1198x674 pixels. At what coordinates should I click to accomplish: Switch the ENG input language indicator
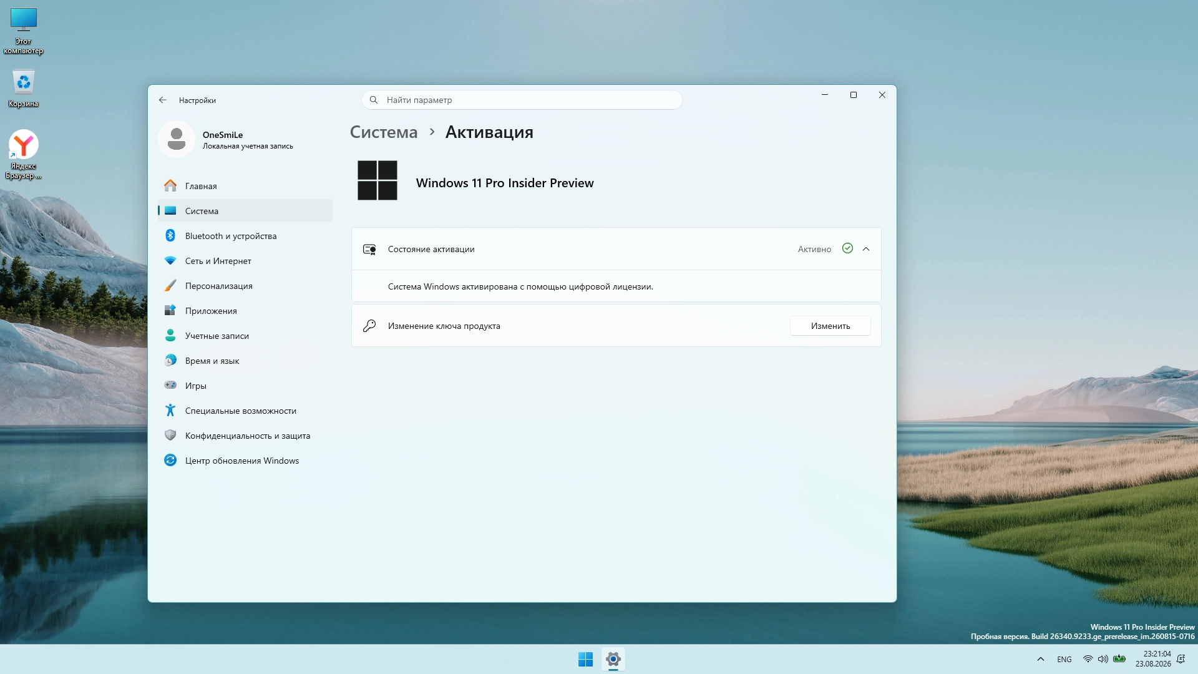(x=1064, y=659)
